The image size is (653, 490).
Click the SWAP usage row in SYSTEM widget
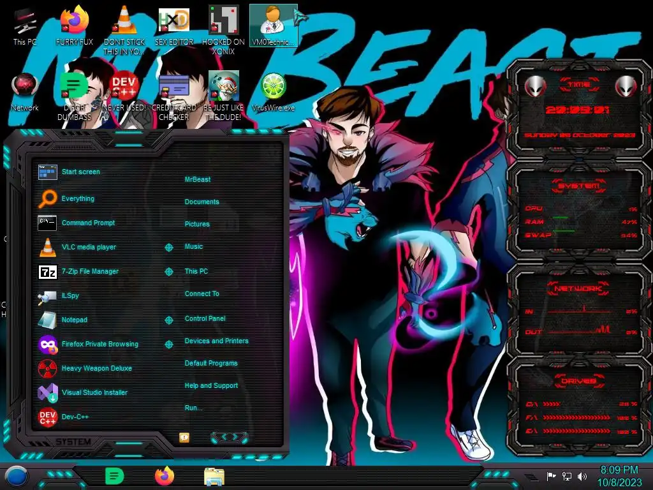[x=580, y=235]
